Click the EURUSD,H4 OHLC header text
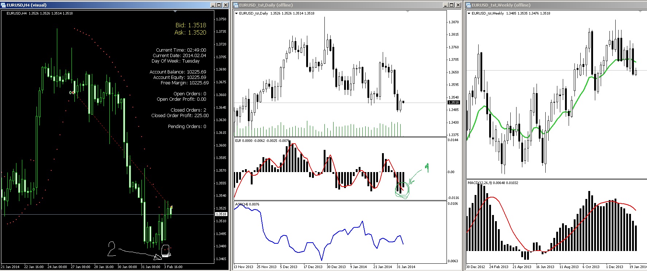647x271 pixels. pyautogui.click(x=40, y=13)
